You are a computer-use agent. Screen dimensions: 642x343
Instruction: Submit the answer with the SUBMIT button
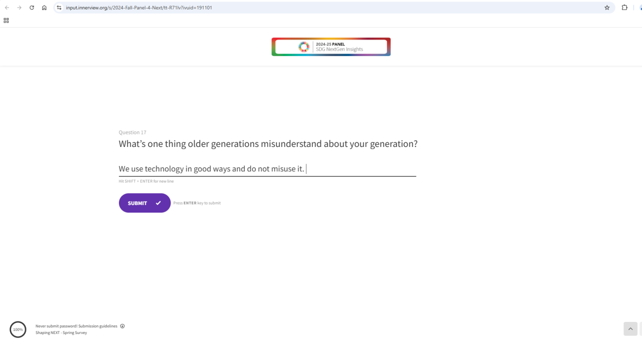pos(144,203)
